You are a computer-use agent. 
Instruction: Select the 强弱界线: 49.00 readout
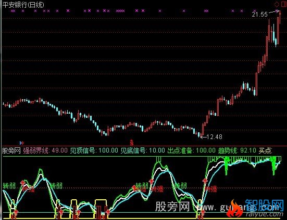click(45, 150)
